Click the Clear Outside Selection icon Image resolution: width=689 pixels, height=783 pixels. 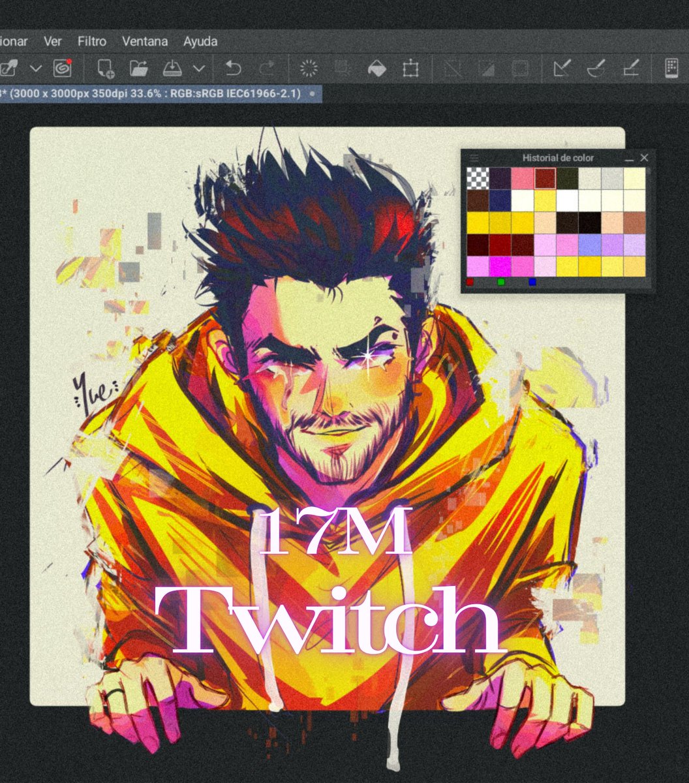click(x=343, y=68)
